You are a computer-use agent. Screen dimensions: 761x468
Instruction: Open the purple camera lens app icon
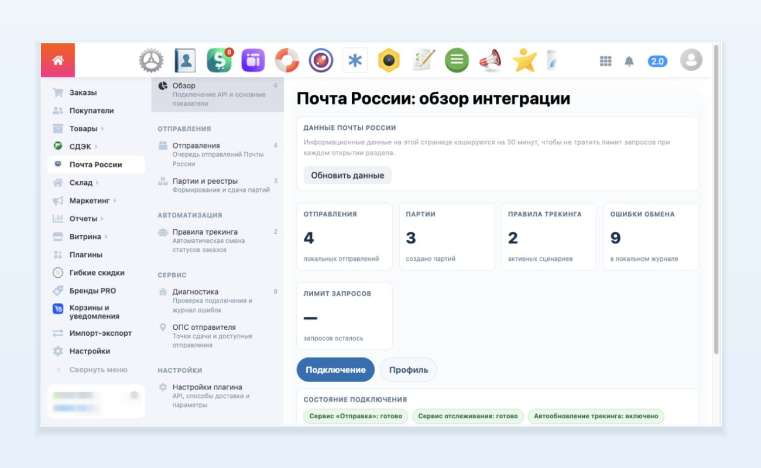321,60
